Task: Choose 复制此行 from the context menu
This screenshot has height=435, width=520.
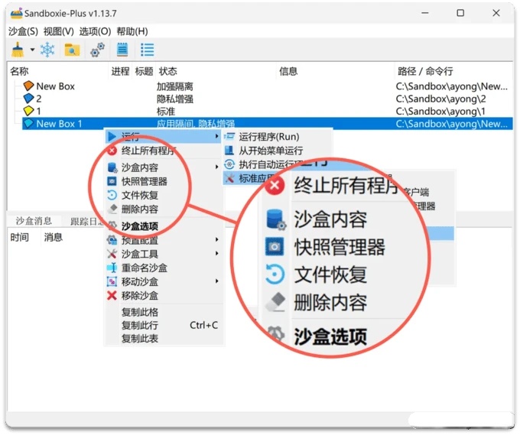Action: 140,325
